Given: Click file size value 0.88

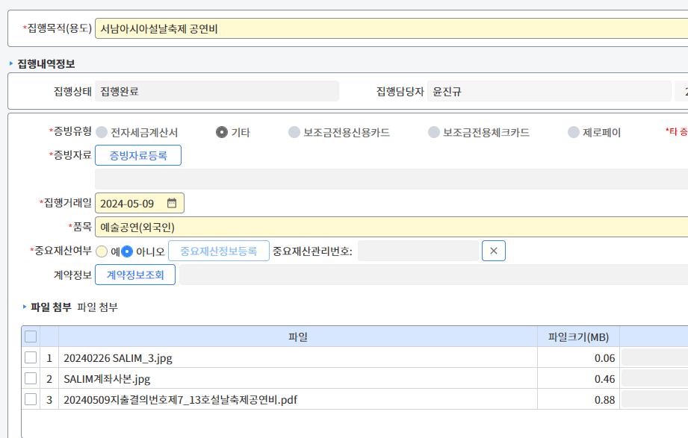Looking at the screenshot, I should 604,400.
